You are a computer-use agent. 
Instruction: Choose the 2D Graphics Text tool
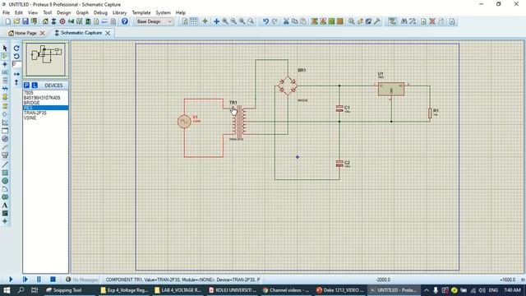click(5, 205)
